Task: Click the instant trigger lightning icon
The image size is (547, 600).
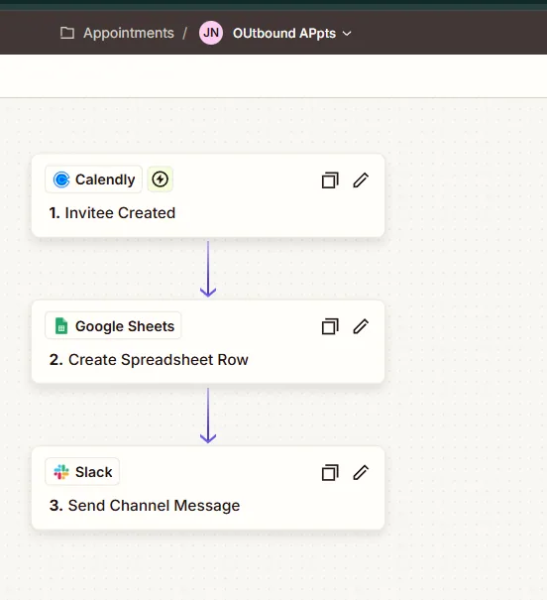Action: coord(161,180)
